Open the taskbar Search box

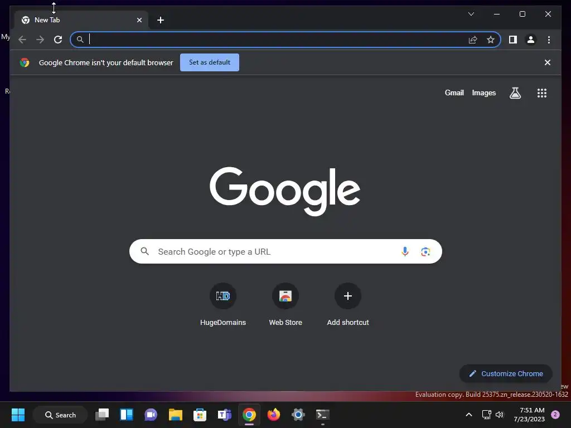coord(60,415)
